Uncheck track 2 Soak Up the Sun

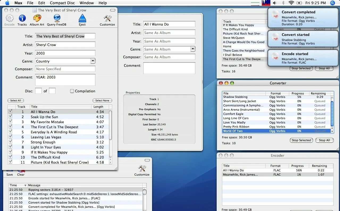click(x=10, y=117)
